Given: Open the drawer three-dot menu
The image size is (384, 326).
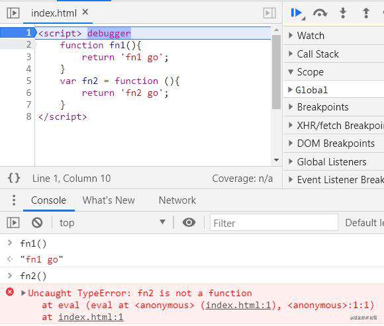Looking at the screenshot, I should [x=14, y=200].
